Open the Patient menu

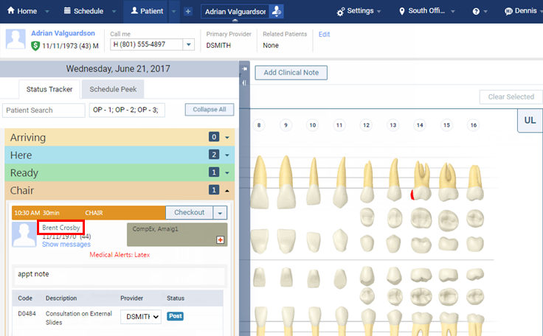point(147,11)
